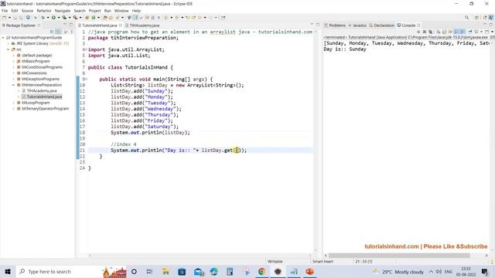Select tihExceptionPrograms package
The image size is (495, 278).
[x=40, y=79]
